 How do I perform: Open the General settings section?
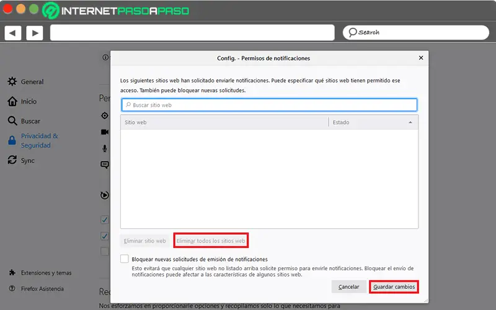[32, 82]
